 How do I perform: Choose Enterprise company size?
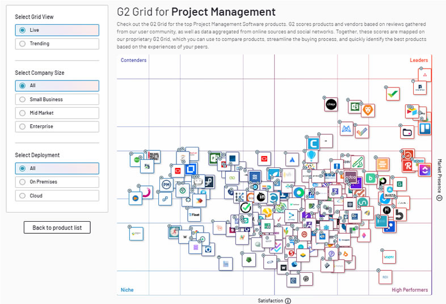pos(57,126)
